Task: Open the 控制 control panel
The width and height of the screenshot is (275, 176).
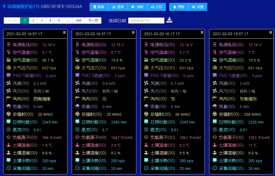Action: click(x=137, y=7)
